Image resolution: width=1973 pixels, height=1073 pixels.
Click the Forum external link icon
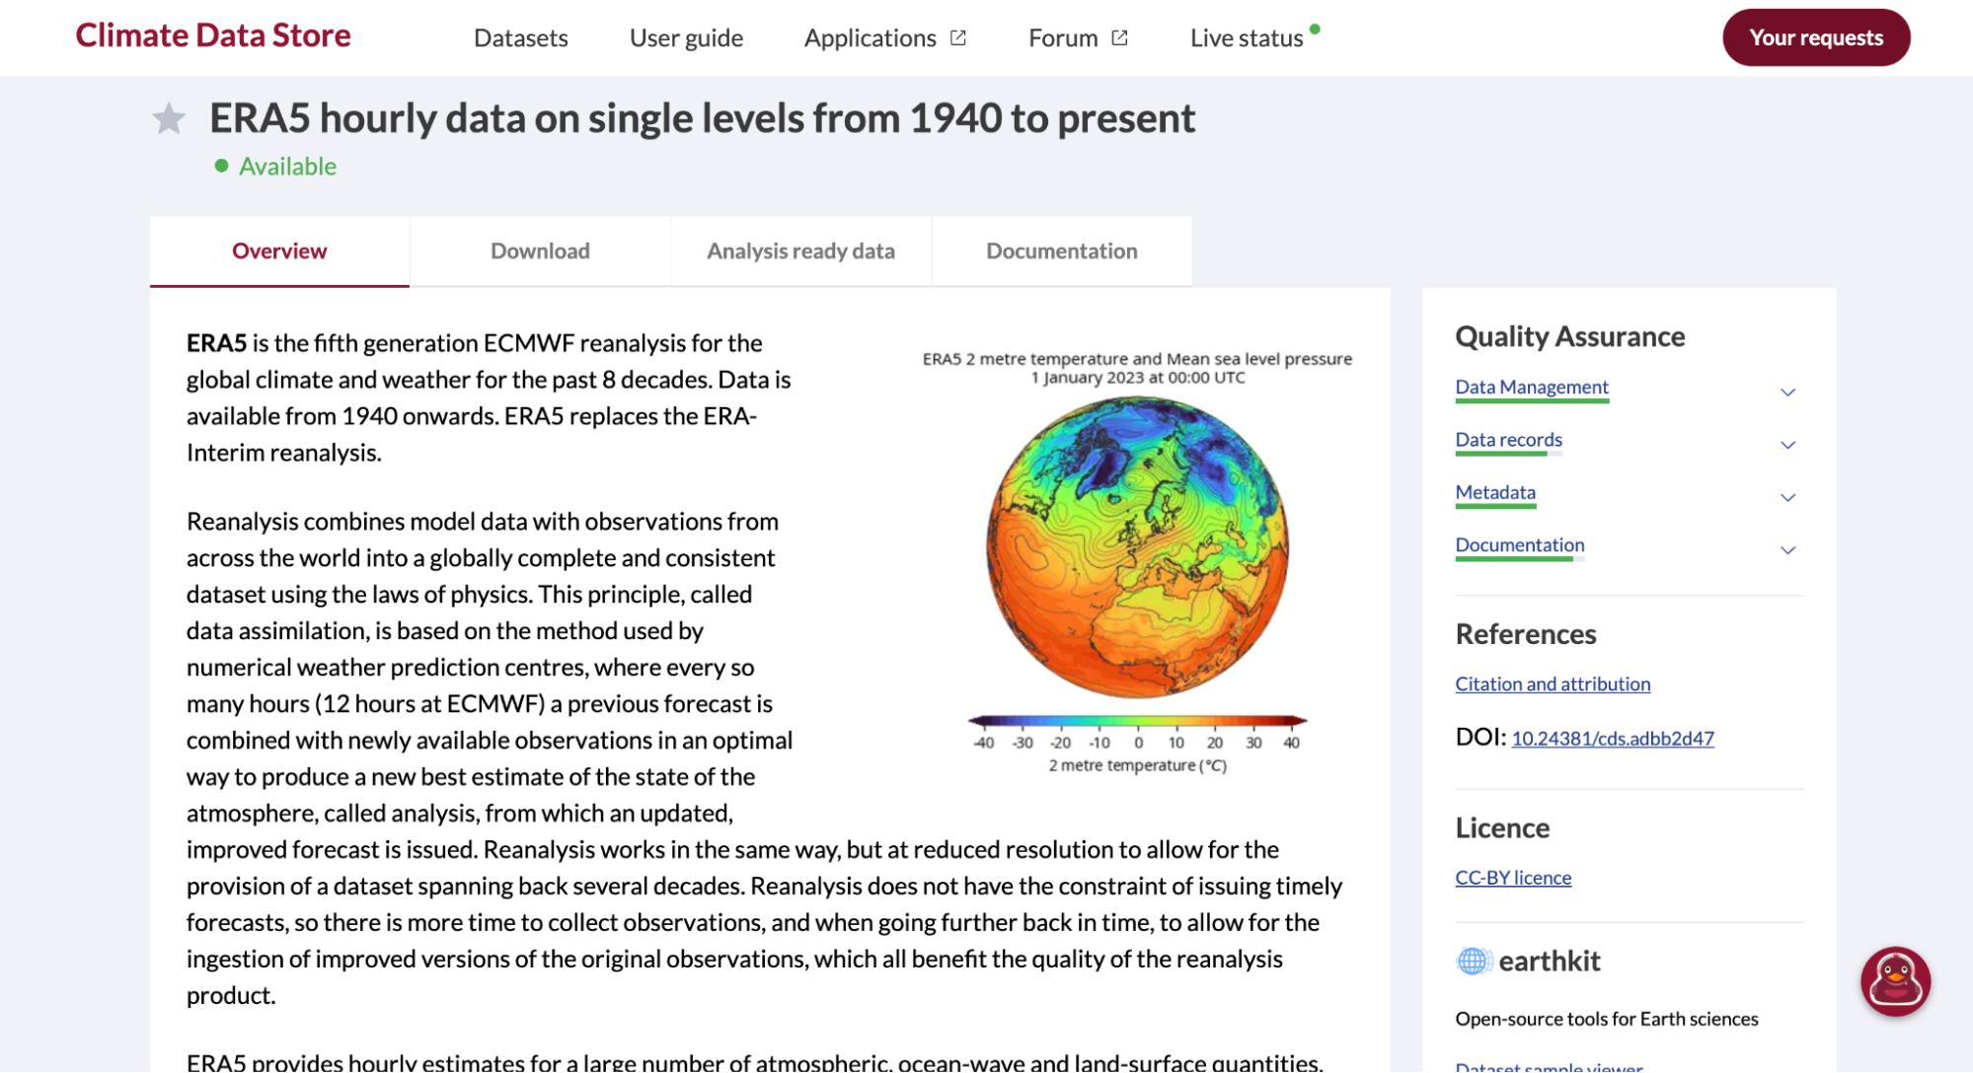click(x=1119, y=37)
